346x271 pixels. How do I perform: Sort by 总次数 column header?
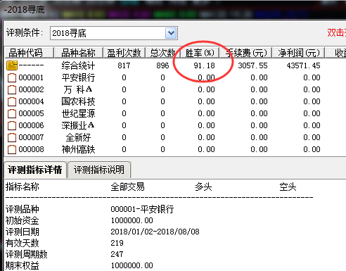[x=163, y=53]
